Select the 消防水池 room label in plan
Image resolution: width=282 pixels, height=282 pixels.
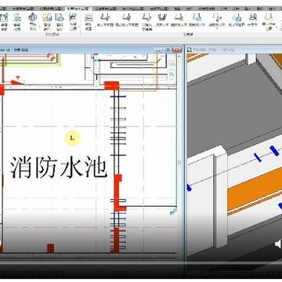point(59,168)
